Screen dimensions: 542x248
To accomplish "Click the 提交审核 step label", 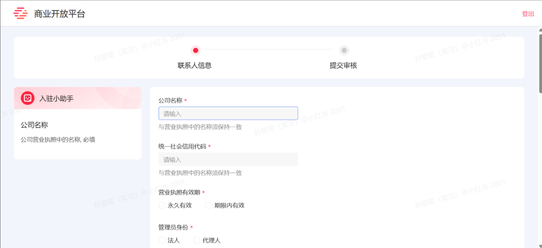I will pyautogui.click(x=343, y=66).
